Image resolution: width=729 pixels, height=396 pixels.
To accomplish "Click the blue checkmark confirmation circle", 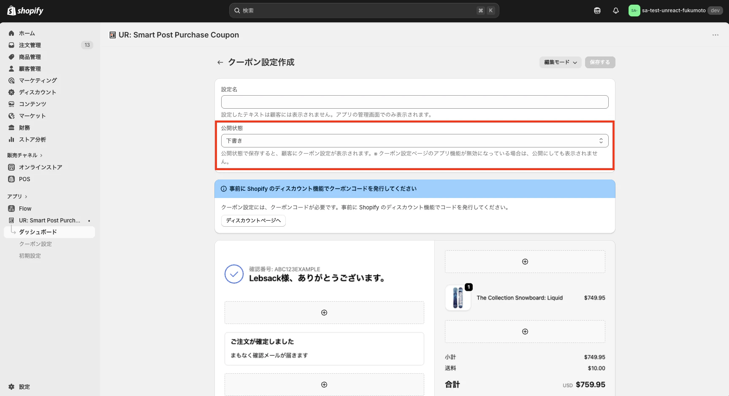I will (234, 274).
